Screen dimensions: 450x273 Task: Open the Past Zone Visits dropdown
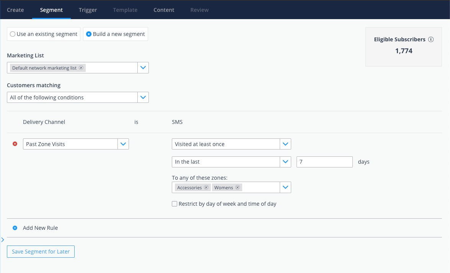[123, 144]
